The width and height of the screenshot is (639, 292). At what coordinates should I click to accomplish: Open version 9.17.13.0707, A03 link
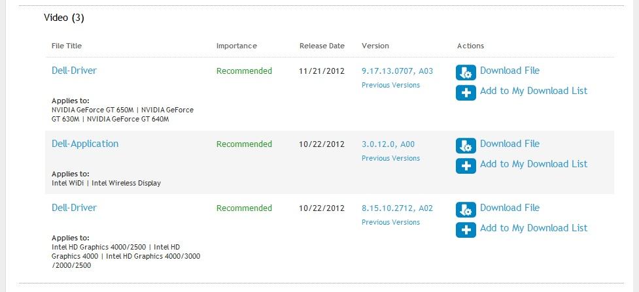point(398,71)
